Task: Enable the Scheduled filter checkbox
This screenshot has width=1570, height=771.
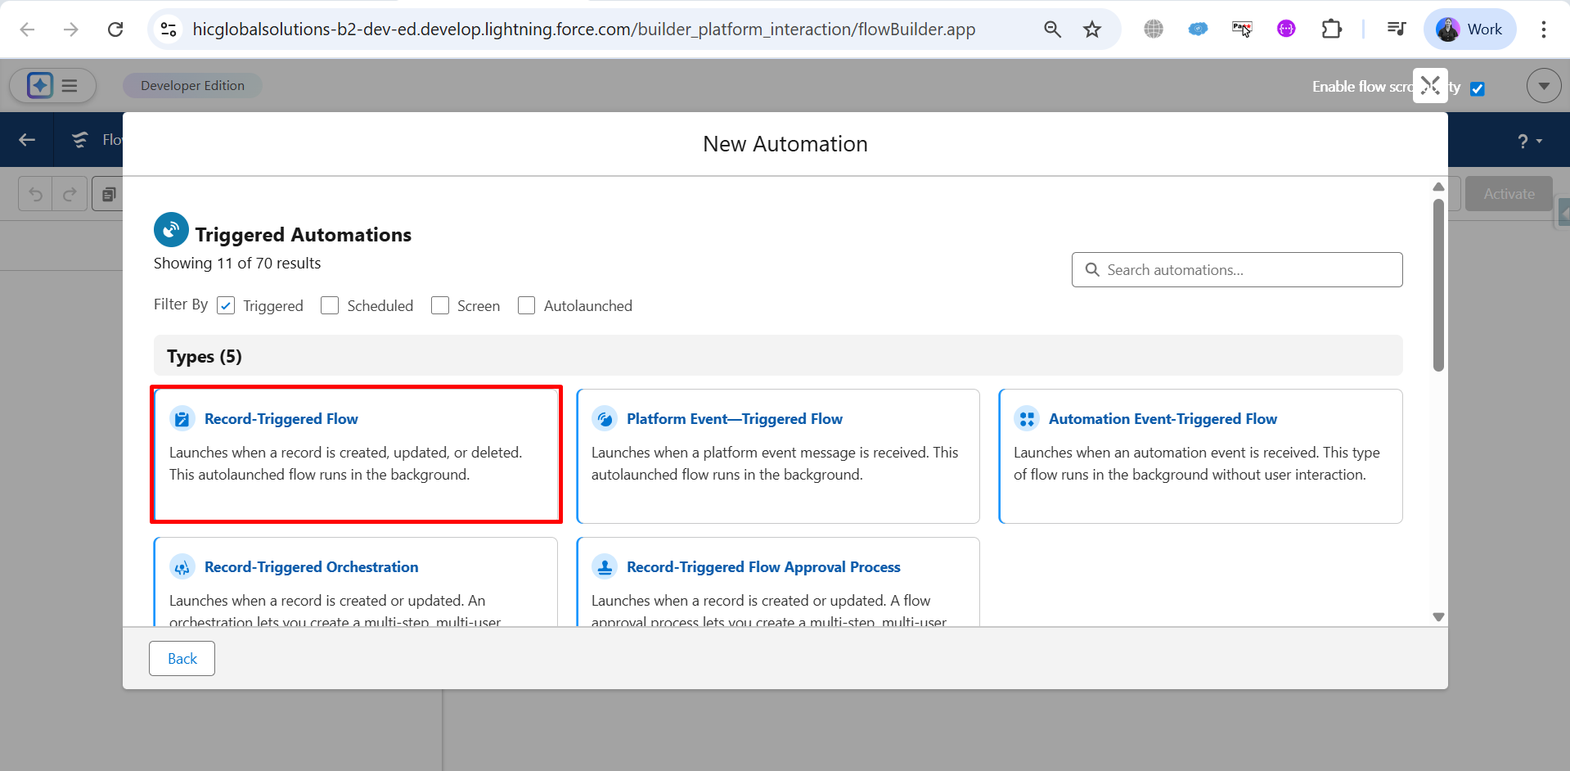Action: [x=330, y=306]
